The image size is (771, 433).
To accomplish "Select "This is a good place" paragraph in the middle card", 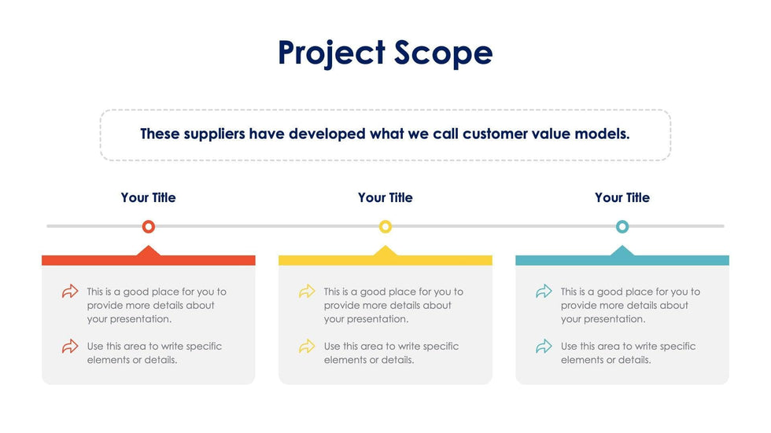I will (393, 305).
